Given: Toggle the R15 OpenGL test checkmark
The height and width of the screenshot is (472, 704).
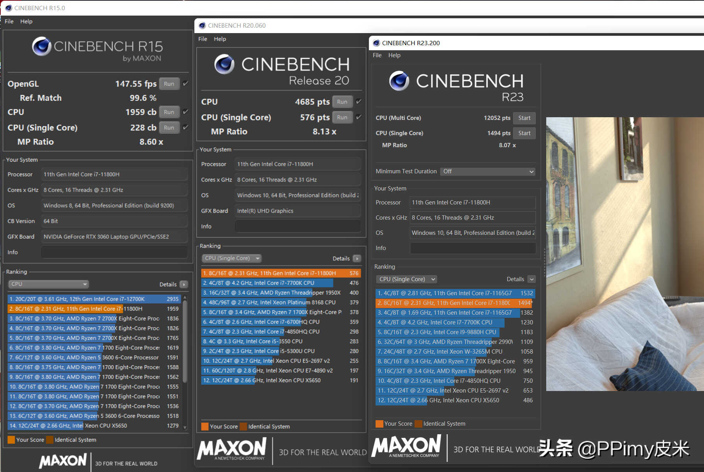Looking at the screenshot, I should pyautogui.click(x=185, y=83).
